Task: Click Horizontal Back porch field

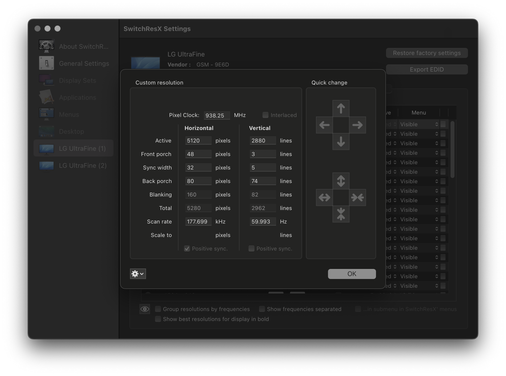Action: [198, 181]
